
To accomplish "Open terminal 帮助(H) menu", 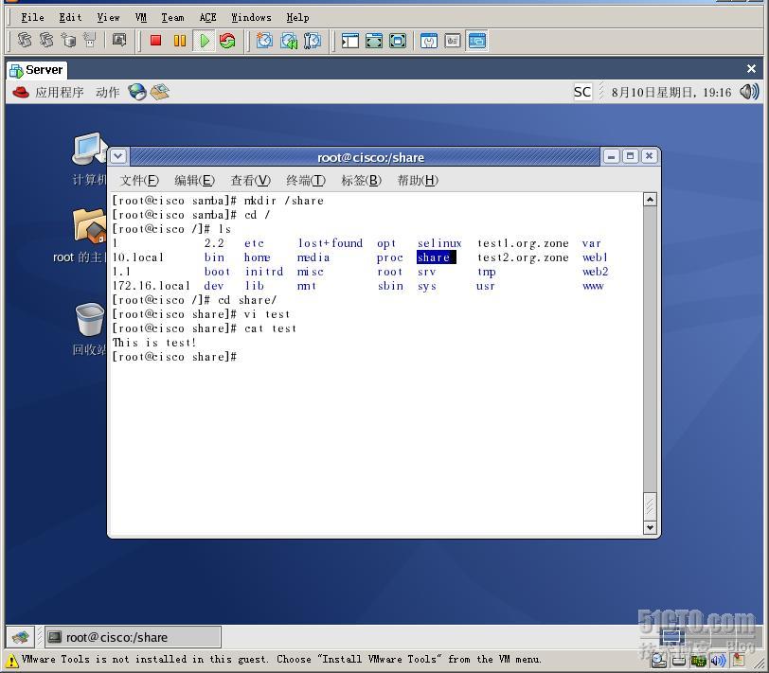I will [x=418, y=181].
